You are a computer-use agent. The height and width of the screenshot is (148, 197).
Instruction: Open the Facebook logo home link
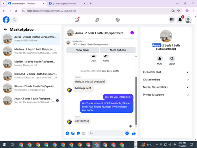6,20
